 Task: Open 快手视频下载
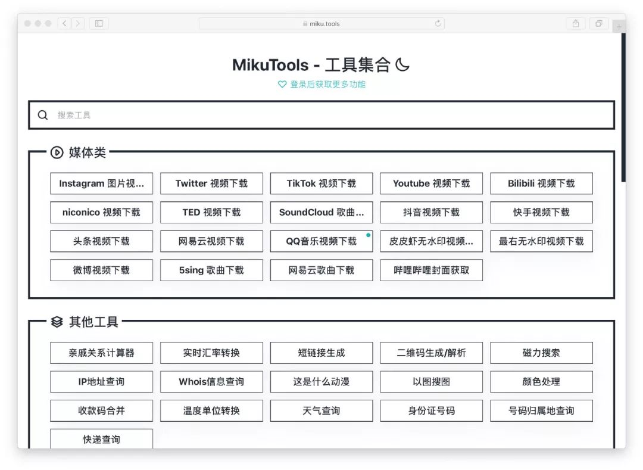pos(541,213)
